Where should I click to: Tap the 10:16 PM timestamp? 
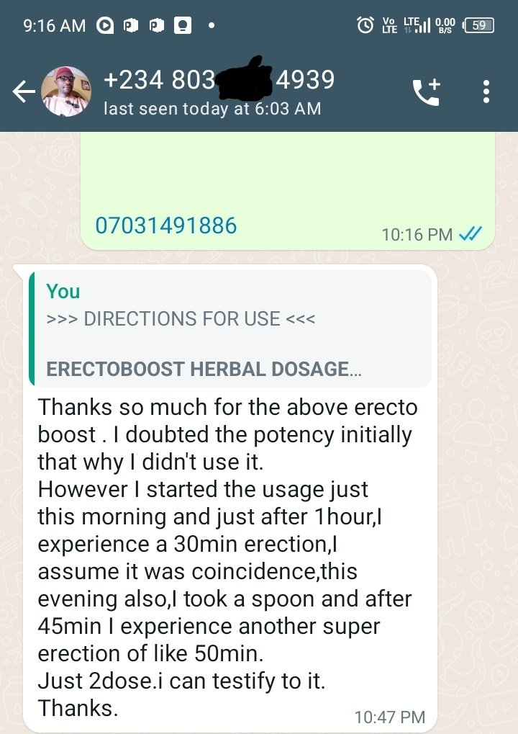point(417,234)
